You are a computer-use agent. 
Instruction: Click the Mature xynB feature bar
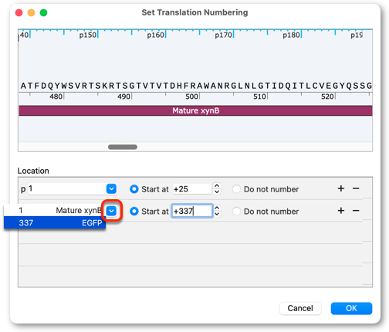195,110
